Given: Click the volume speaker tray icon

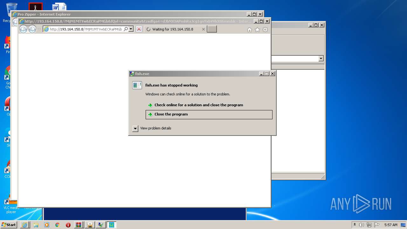Looking at the screenshot, I should 362,225.
